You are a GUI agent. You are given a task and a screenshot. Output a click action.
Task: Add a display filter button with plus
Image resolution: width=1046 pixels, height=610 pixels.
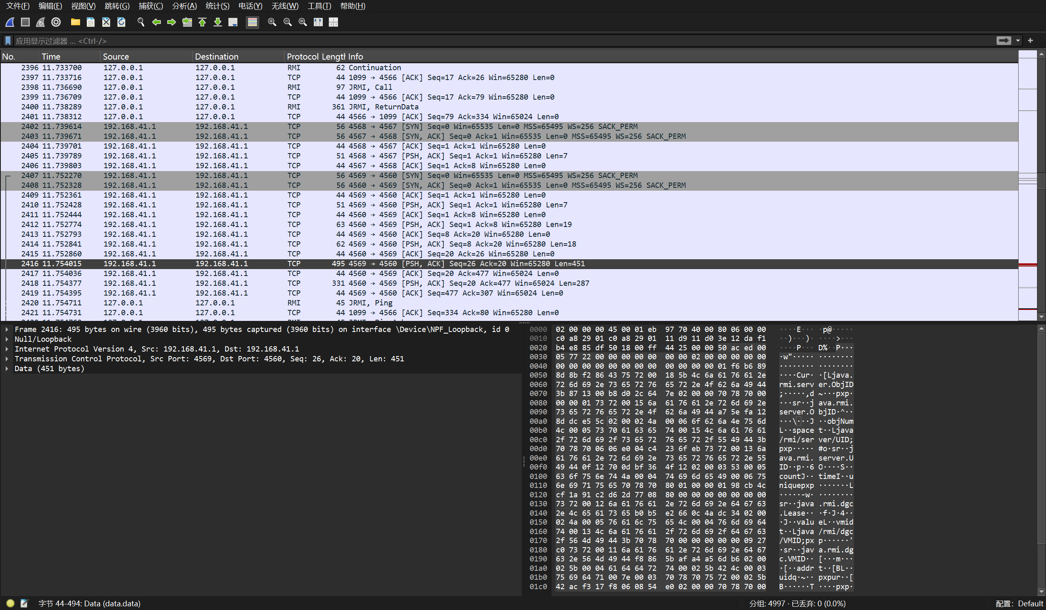[1030, 41]
